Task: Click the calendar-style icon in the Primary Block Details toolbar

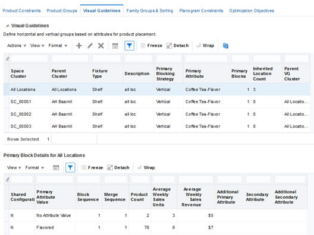Action: [x=56, y=168]
